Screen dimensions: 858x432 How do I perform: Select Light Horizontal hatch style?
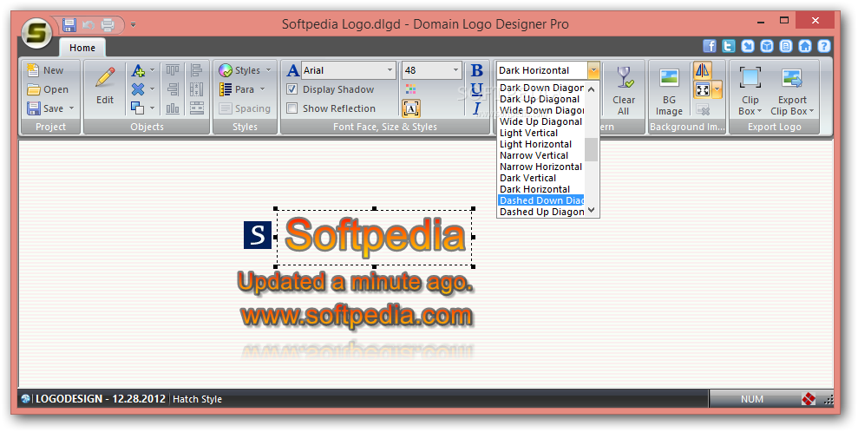click(541, 144)
